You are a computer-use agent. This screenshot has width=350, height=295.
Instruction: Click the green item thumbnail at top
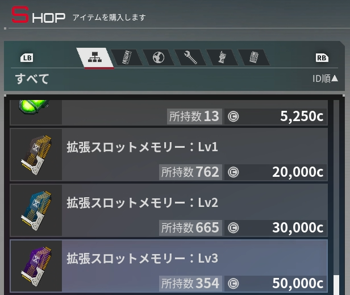click(34, 106)
